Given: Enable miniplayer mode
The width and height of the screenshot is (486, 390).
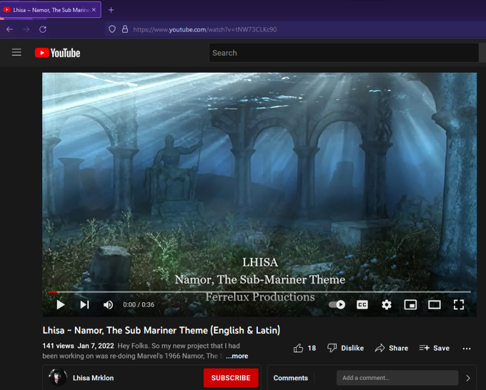Looking at the screenshot, I should (x=411, y=304).
